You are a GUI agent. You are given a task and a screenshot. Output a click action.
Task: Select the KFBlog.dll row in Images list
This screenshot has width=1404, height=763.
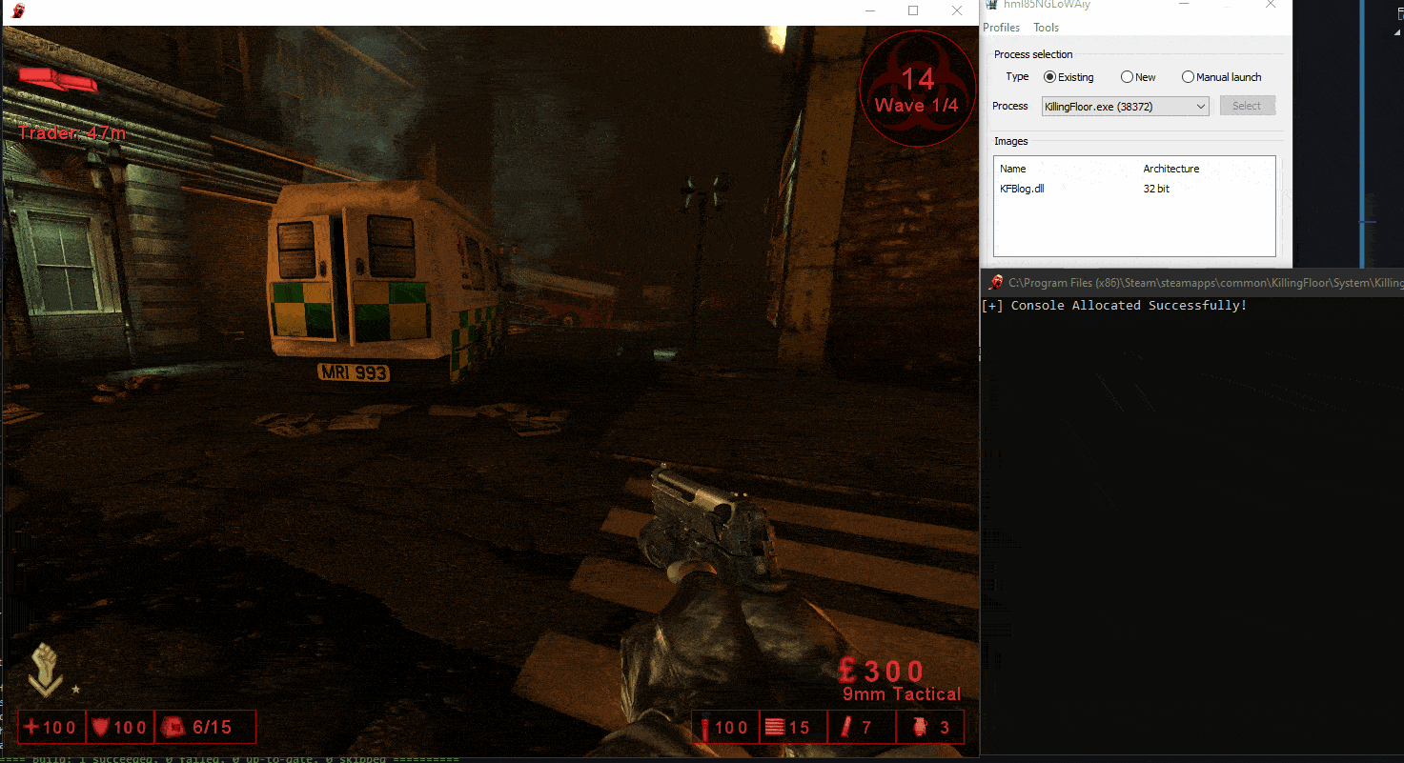[1134, 189]
